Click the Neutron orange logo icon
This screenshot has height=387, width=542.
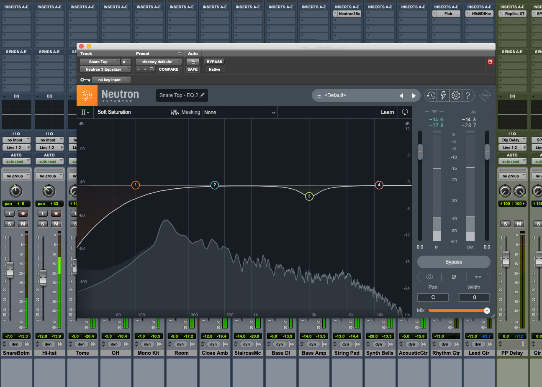click(x=87, y=95)
